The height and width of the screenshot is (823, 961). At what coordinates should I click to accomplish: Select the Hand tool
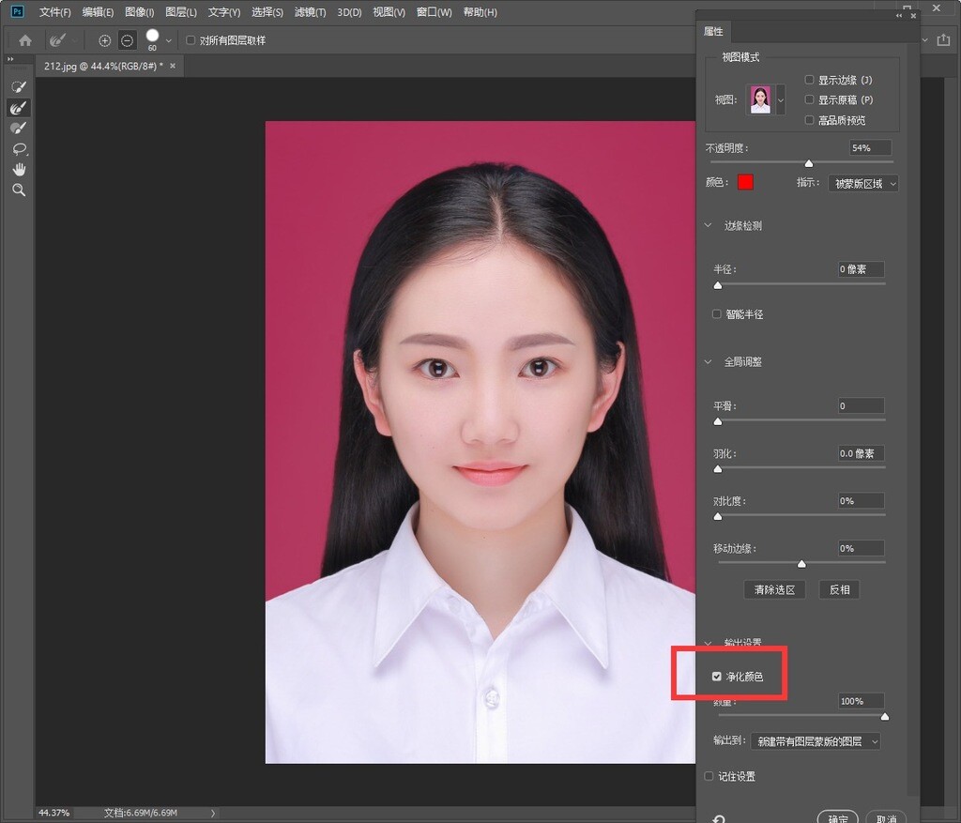pos(19,170)
